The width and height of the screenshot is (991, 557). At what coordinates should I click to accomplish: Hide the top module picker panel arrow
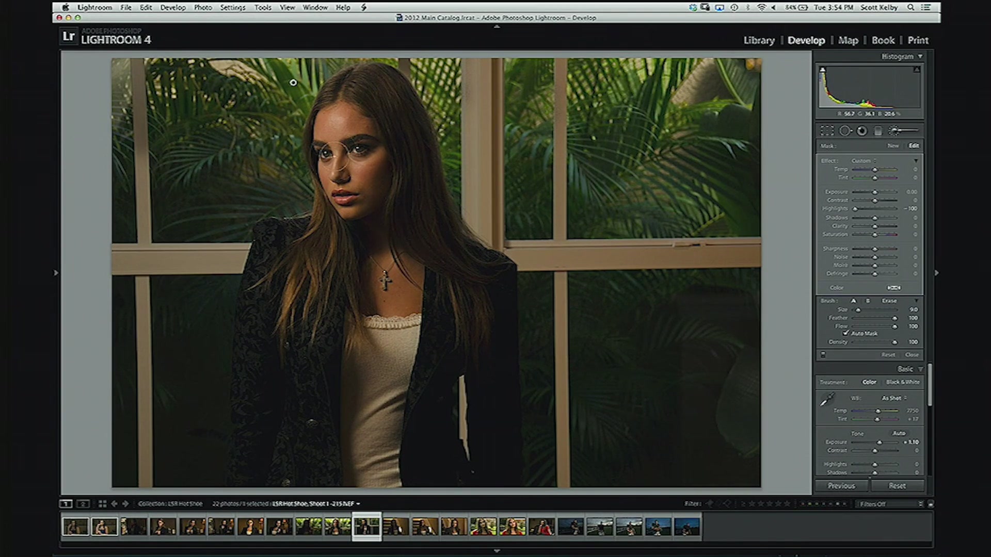pos(497,26)
